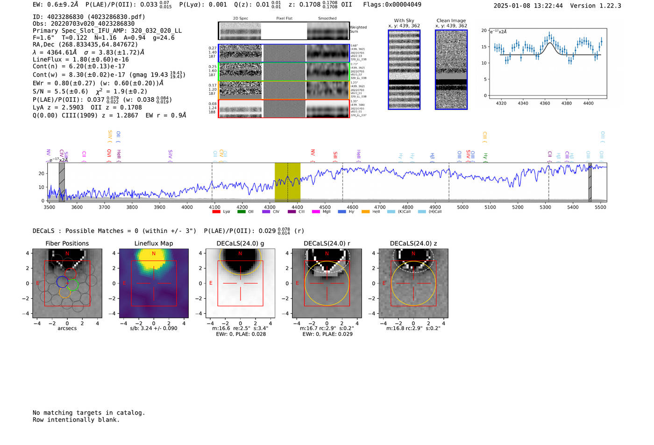Screen dimensions: 654x445
Task: Select the orange HeII legend swatch
Action: [x=365, y=212]
